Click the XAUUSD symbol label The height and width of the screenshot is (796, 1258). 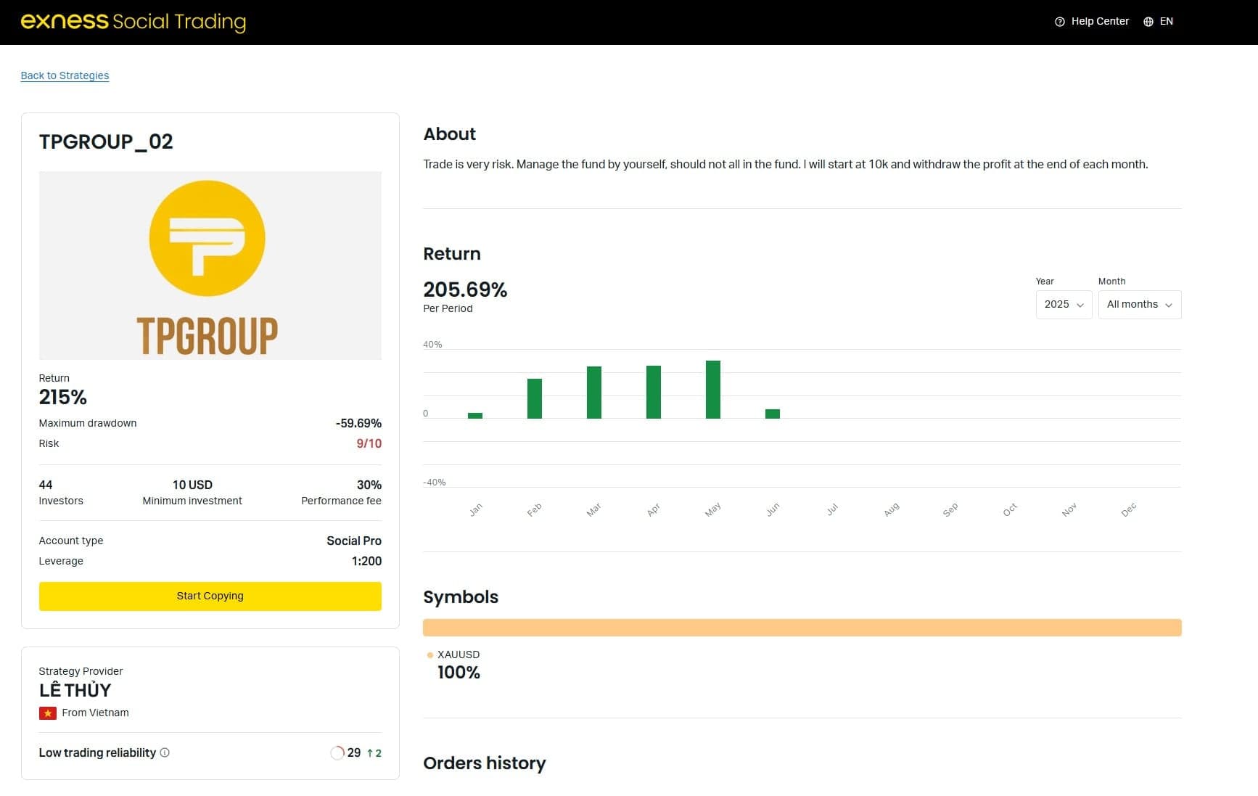tap(459, 655)
